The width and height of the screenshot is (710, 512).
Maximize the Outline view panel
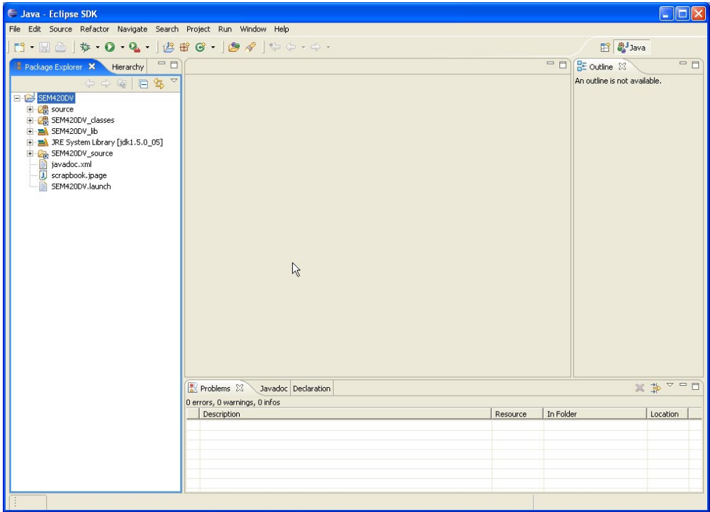pos(695,65)
